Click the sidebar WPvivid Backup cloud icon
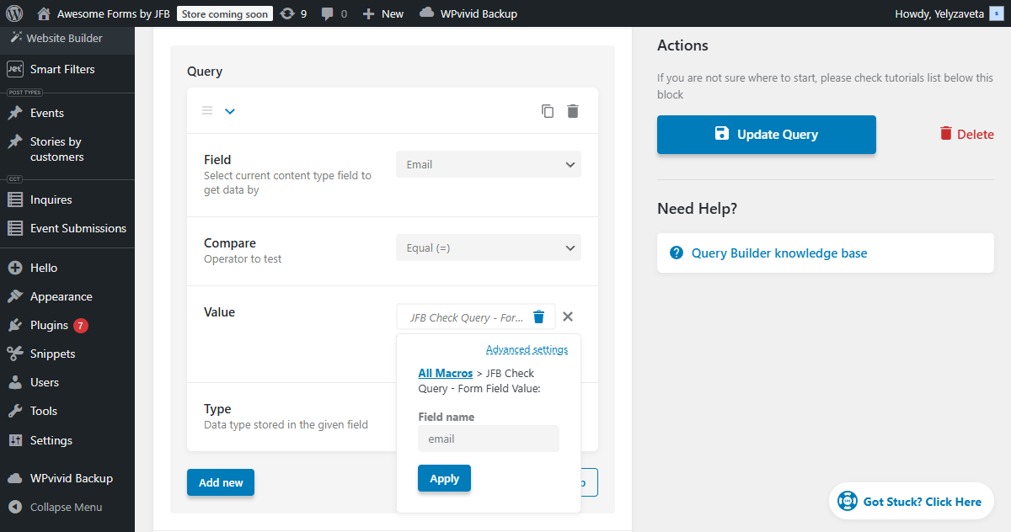The image size is (1011, 532). [15, 478]
